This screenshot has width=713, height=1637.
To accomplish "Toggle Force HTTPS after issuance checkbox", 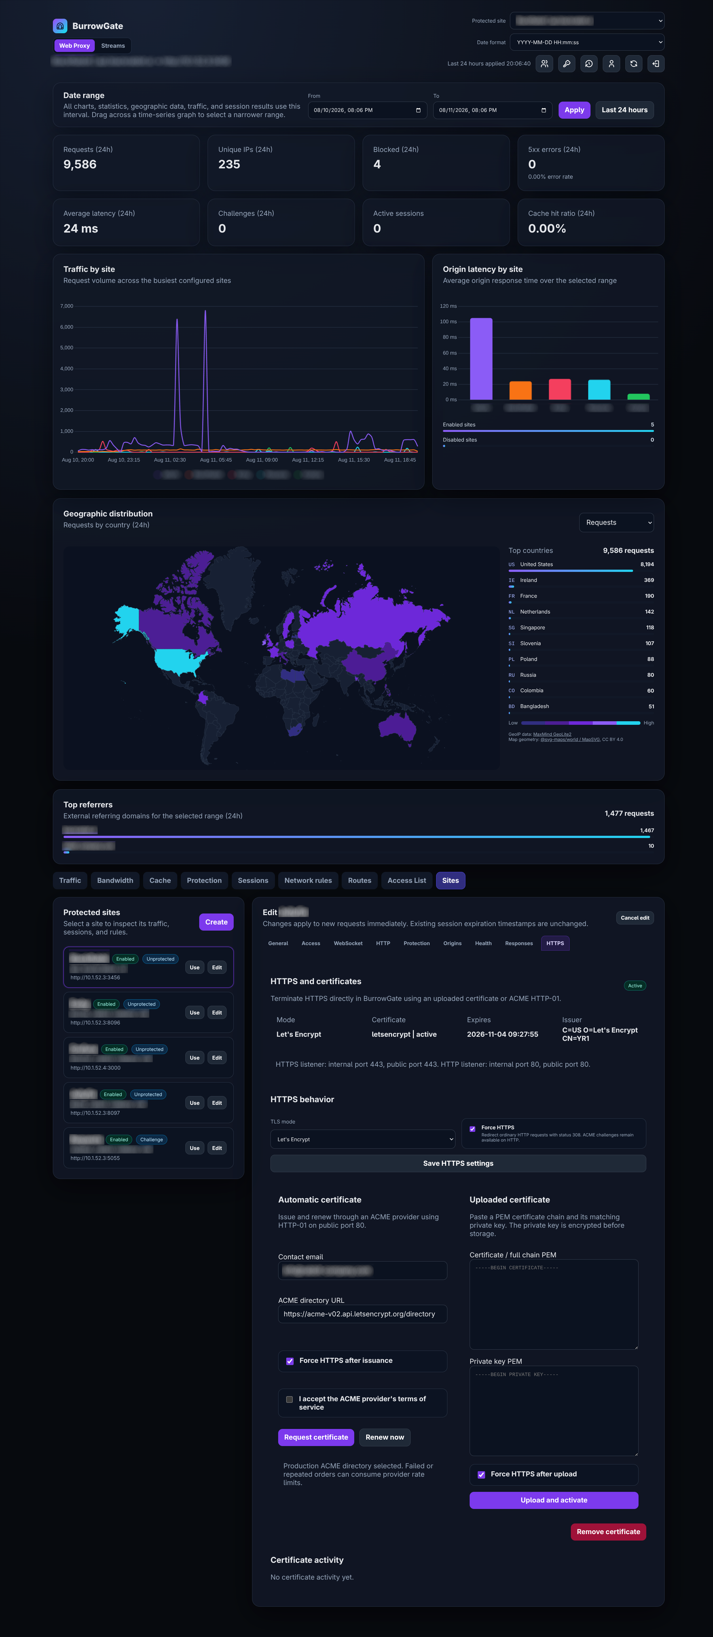I will (289, 1361).
